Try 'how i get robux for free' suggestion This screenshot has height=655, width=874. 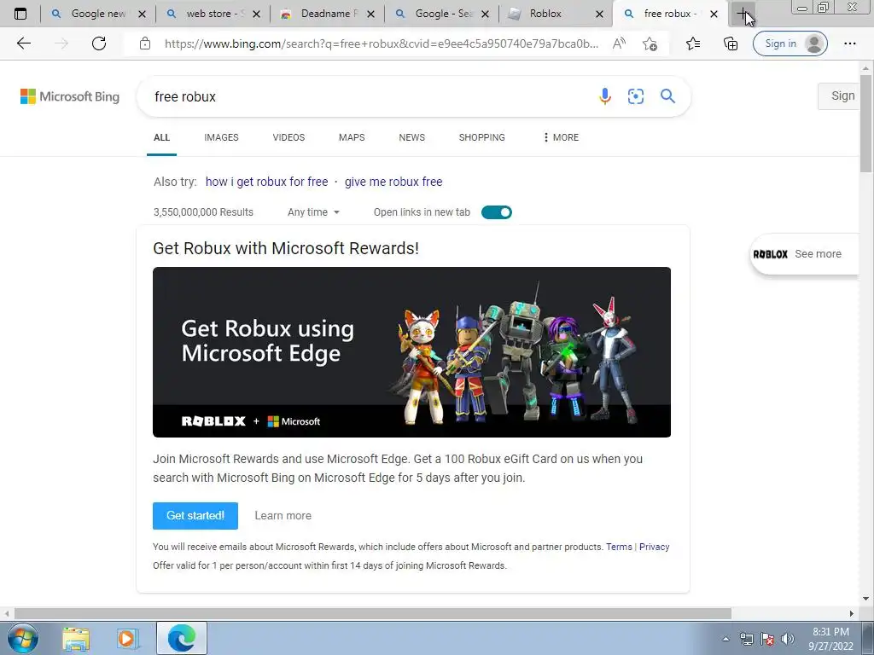(267, 182)
